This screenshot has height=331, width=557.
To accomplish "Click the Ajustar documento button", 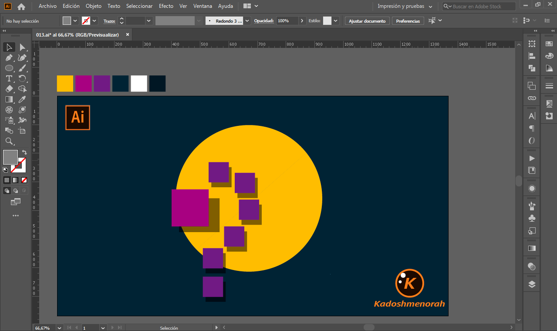I will click(x=367, y=21).
